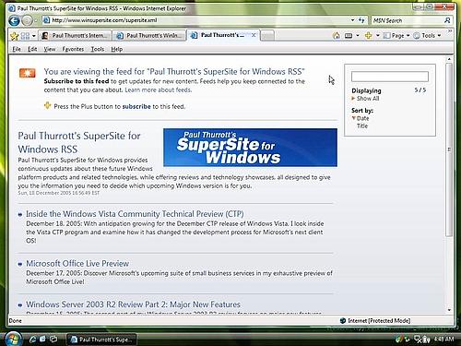
Task: Go back with the Back arrow button
Action: click(14, 20)
